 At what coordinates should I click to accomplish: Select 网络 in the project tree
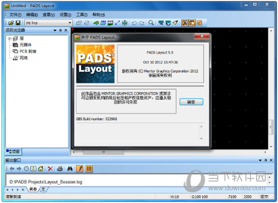[x=23, y=58]
